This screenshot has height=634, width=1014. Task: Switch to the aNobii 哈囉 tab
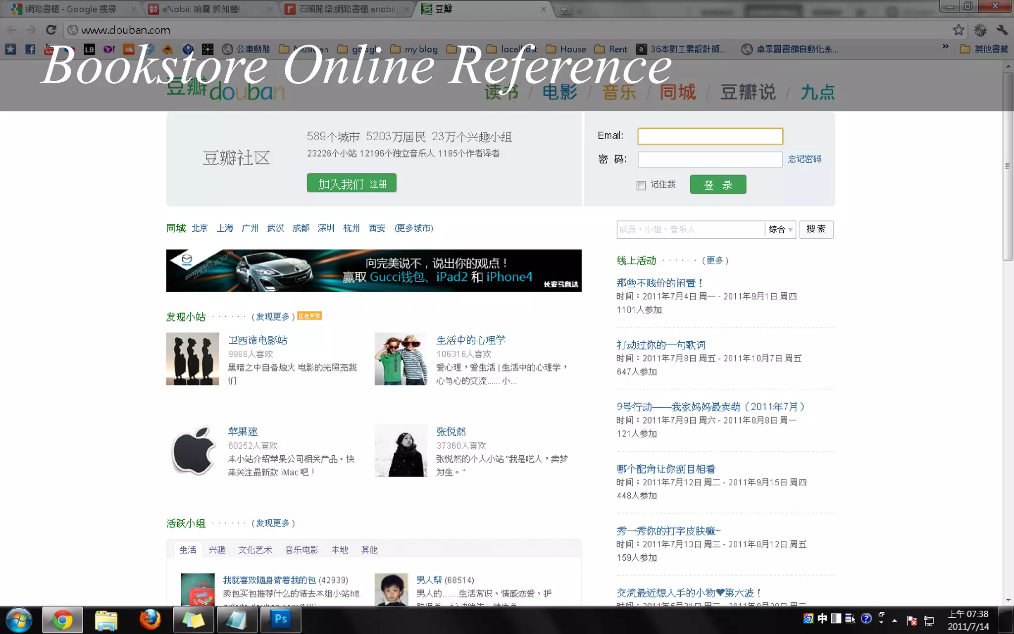click(x=211, y=9)
